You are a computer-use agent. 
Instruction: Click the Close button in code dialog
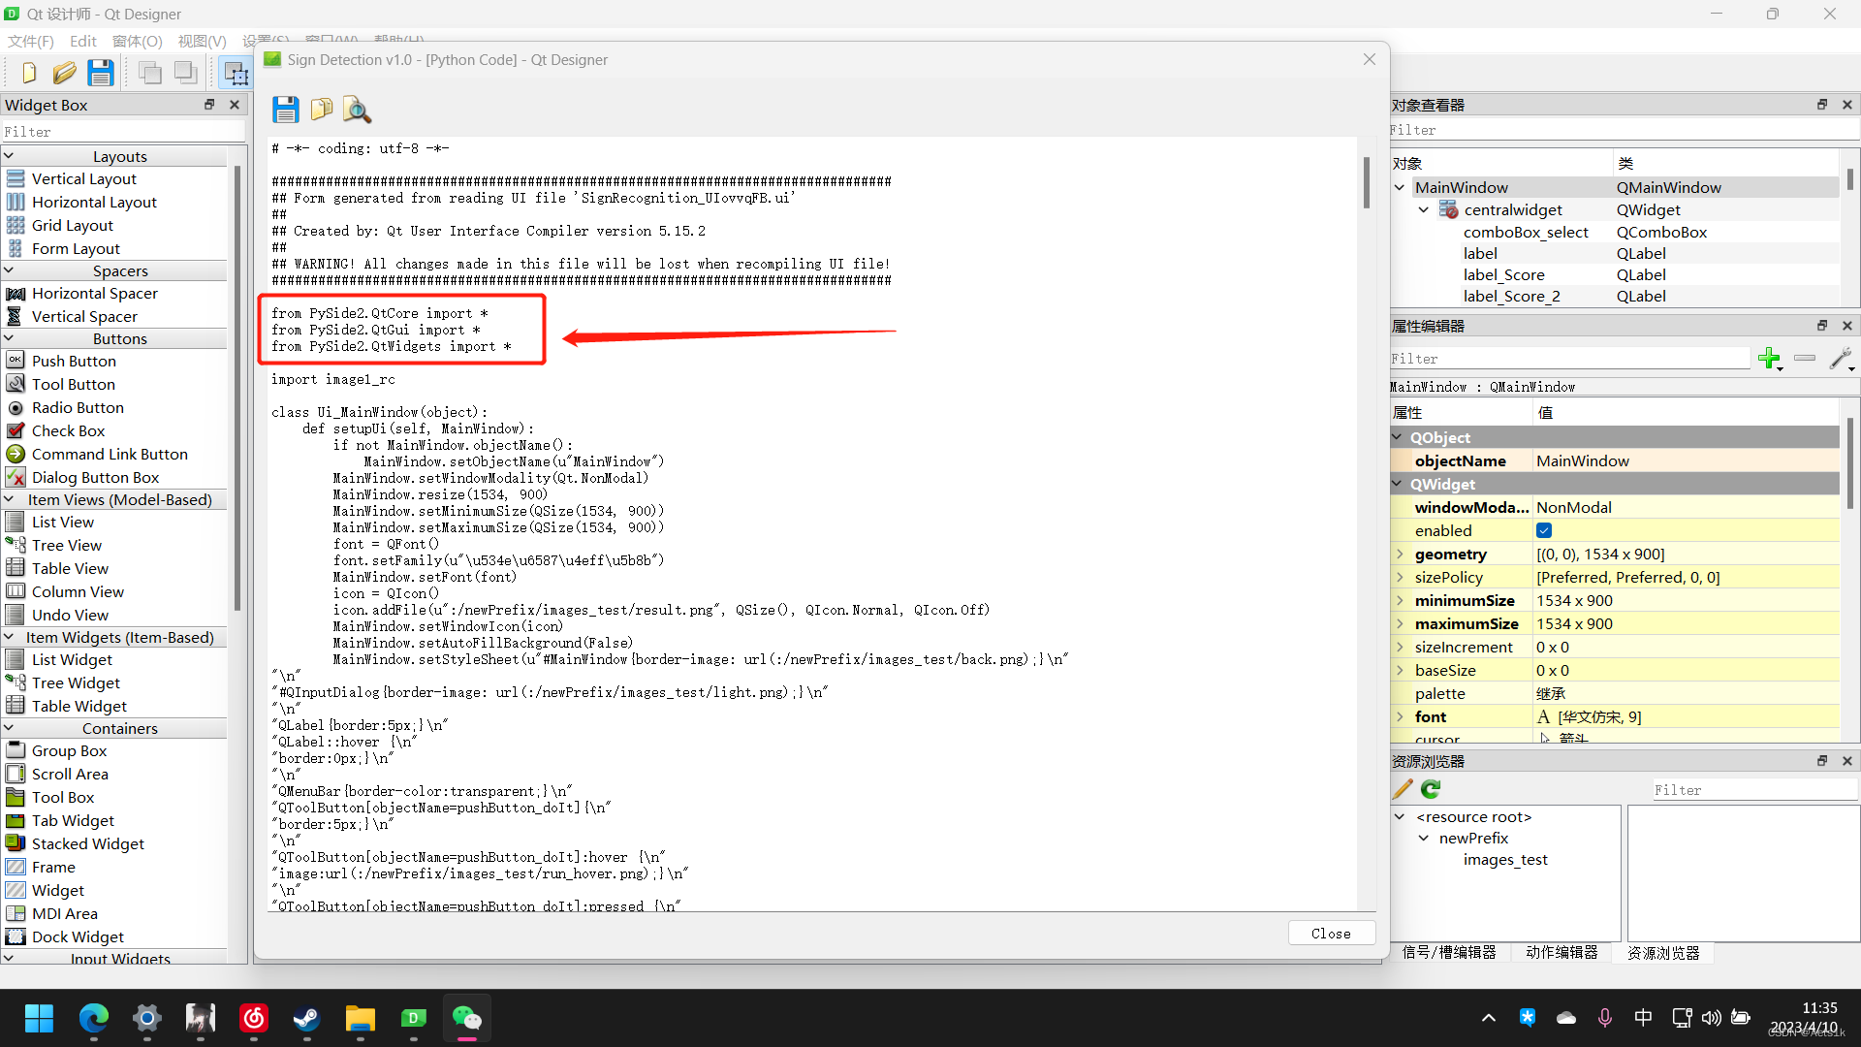pyautogui.click(x=1331, y=933)
